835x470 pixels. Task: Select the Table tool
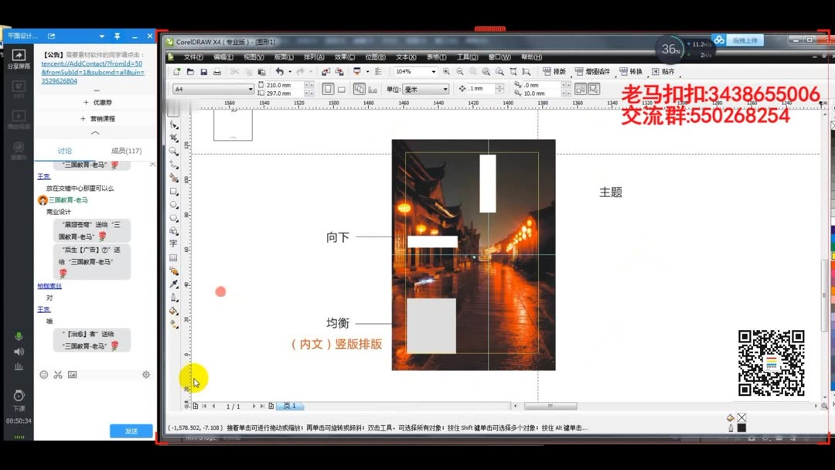tap(173, 256)
